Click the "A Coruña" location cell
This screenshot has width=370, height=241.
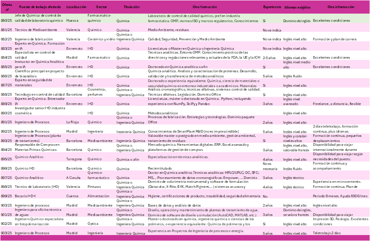(x=74, y=178)
